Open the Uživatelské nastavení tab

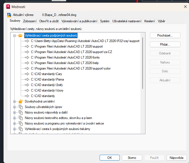point(127,21)
